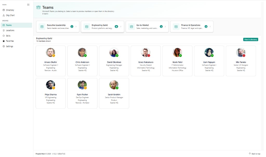Click Finance & Operations team icon
This screenshot has height=157, width=266.
click(176, 27)
